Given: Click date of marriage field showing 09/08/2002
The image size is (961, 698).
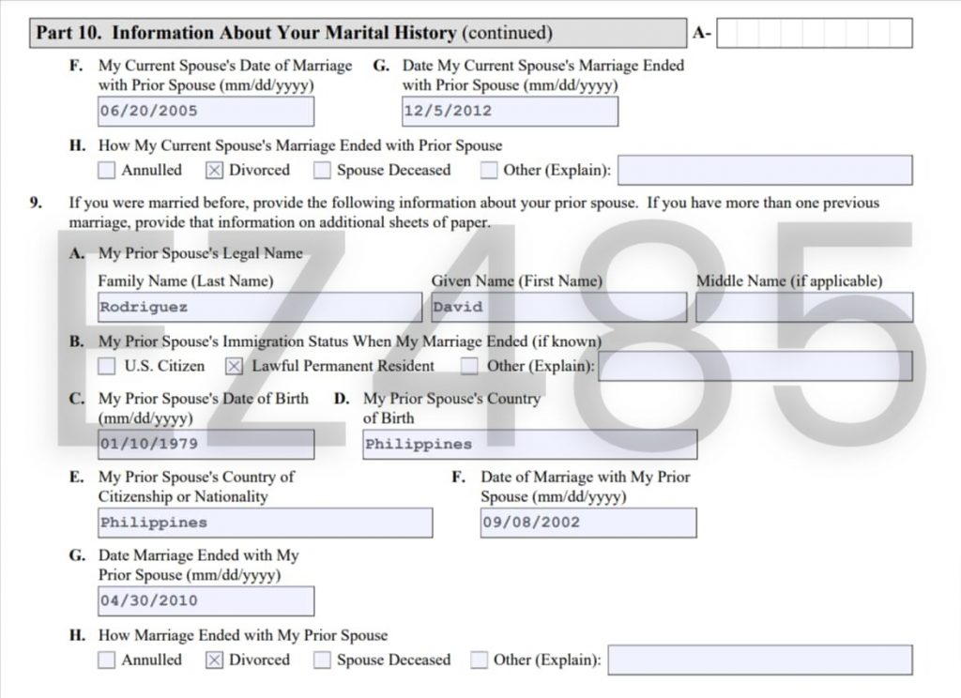Looking at the screenshot, I should pos(587,523).
